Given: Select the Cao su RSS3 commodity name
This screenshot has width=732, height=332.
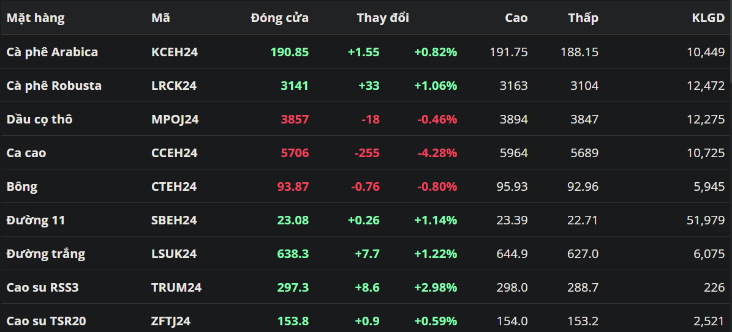Looking at the screenshot, I should [x=42, y=287].
